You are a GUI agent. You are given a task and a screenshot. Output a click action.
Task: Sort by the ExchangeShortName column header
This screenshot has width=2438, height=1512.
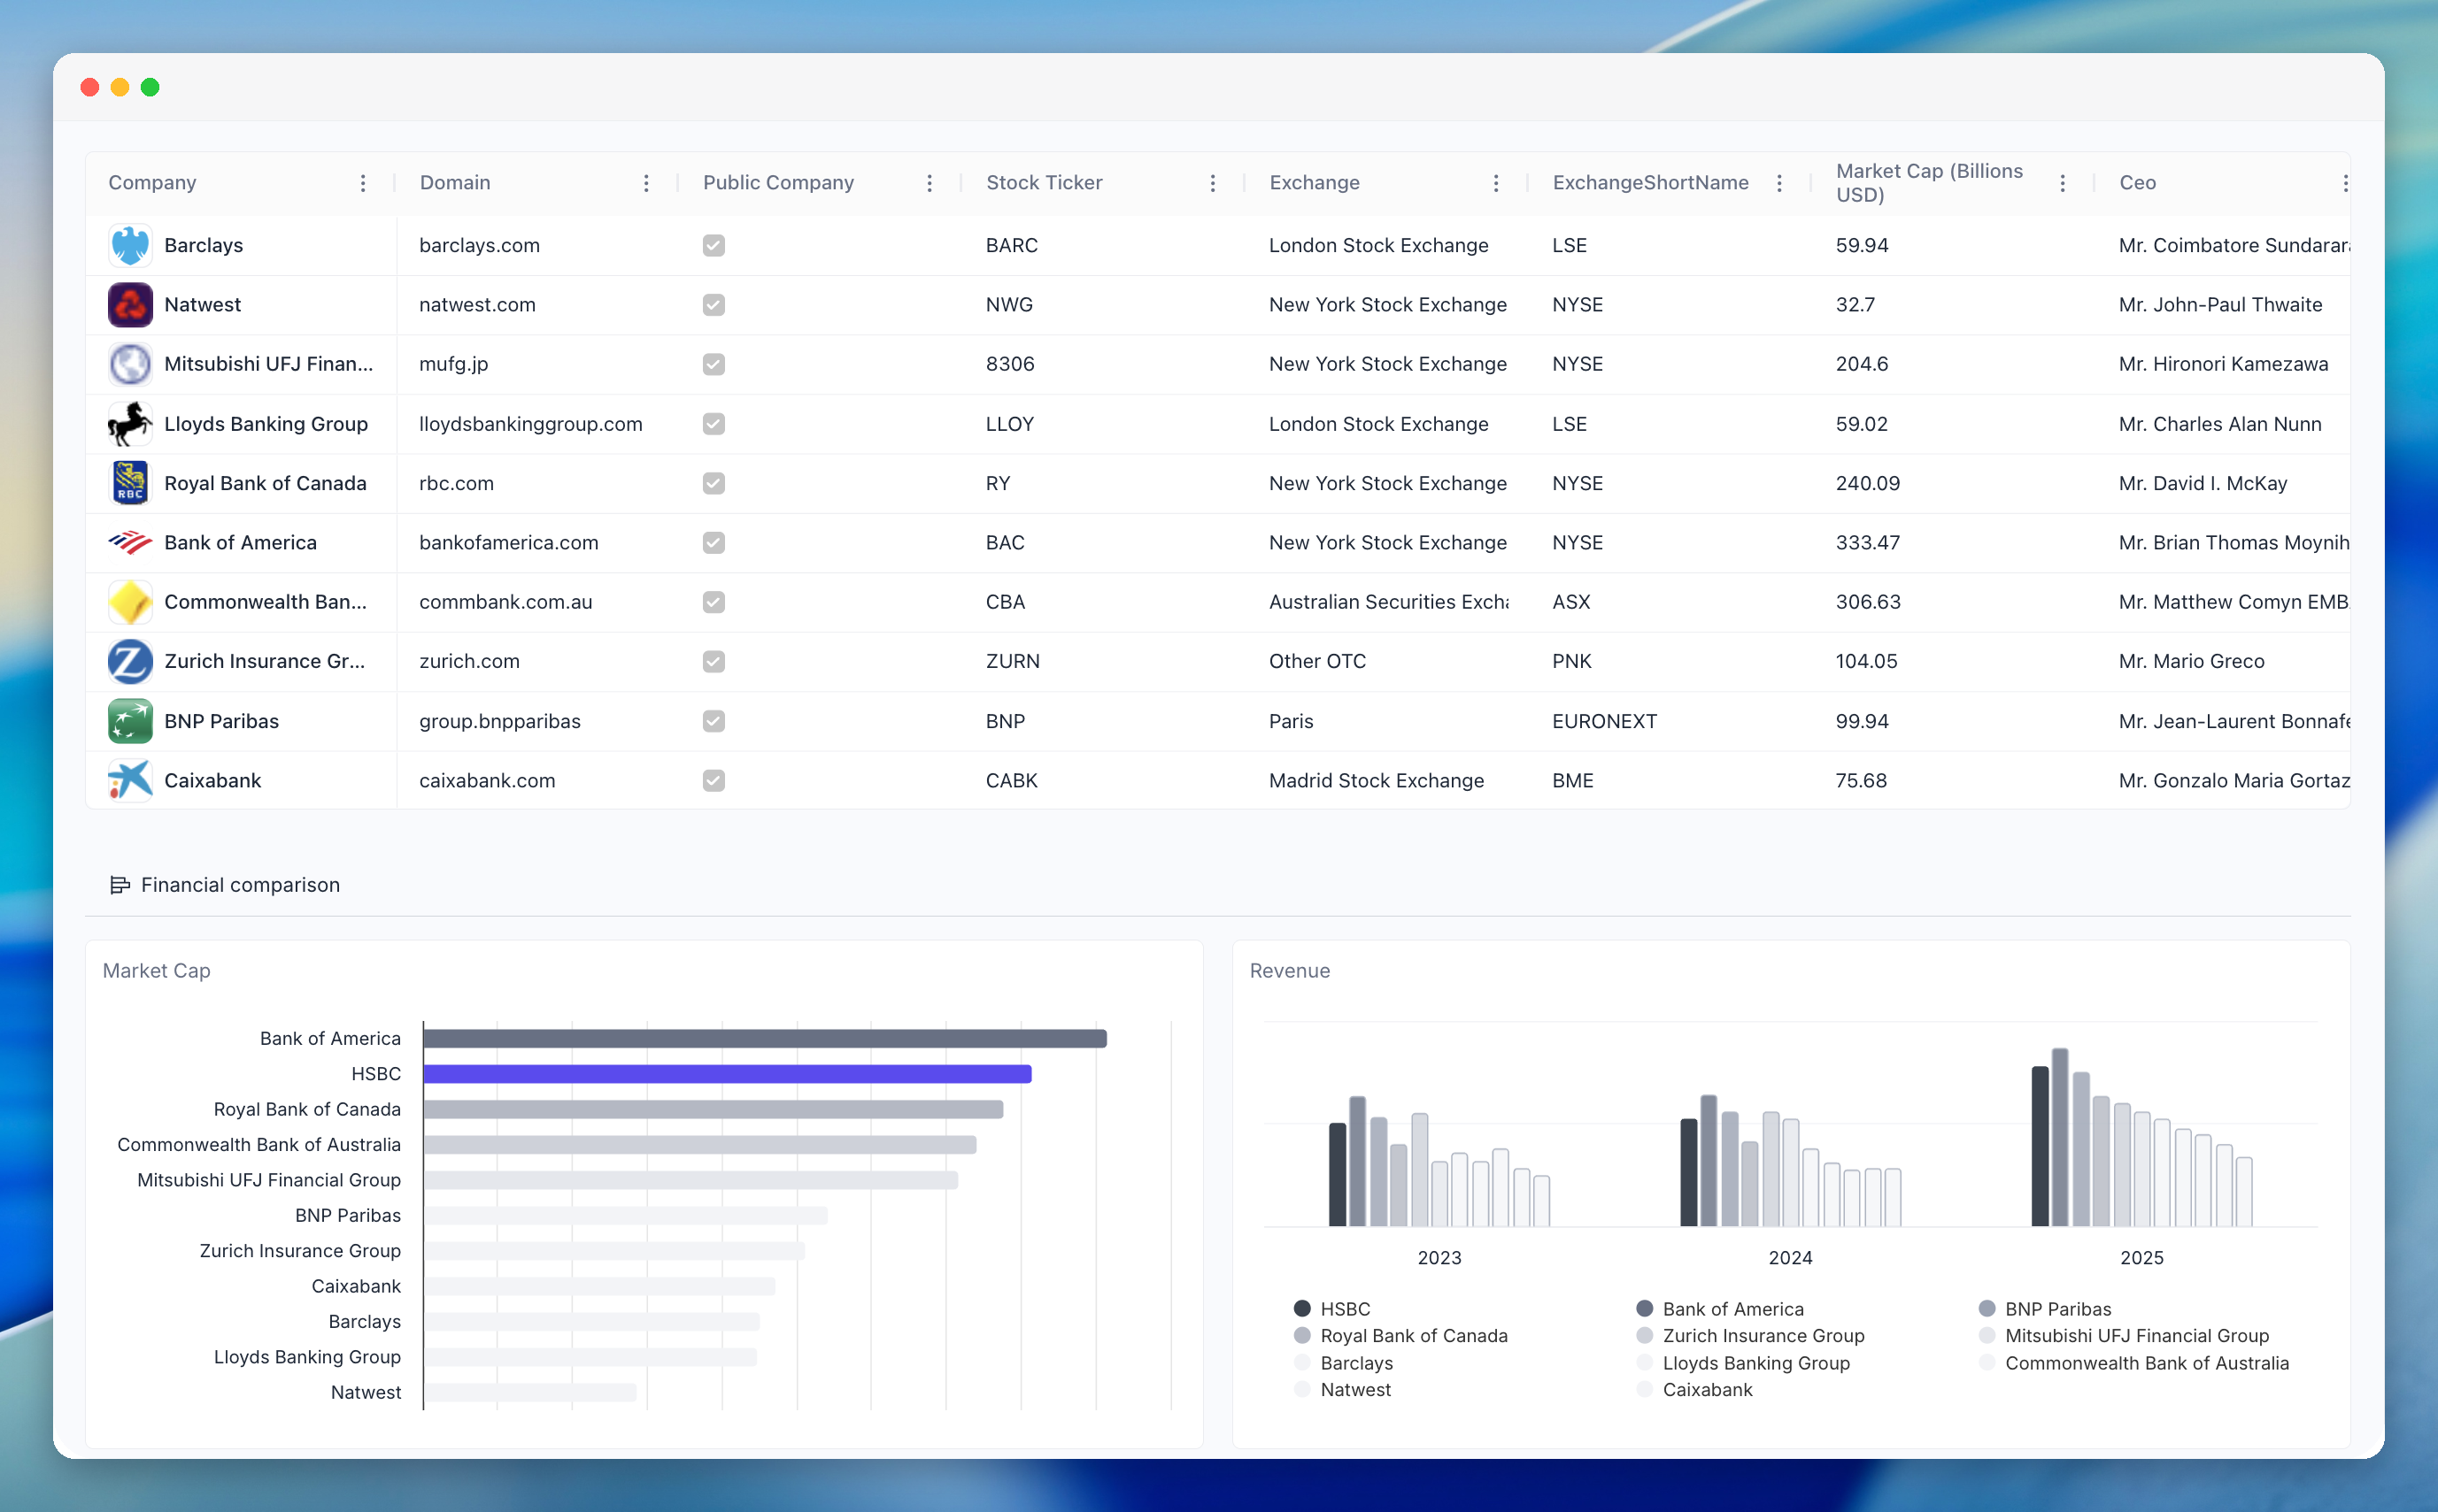click(x=1651, y=183)
